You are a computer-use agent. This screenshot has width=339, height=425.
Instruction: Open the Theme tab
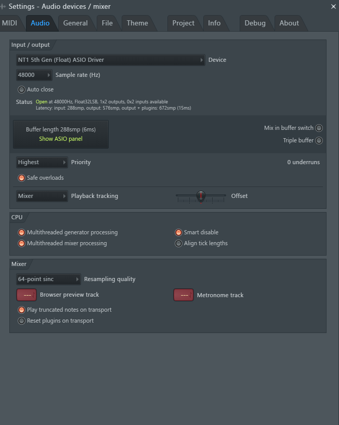[x=137, y=23]
